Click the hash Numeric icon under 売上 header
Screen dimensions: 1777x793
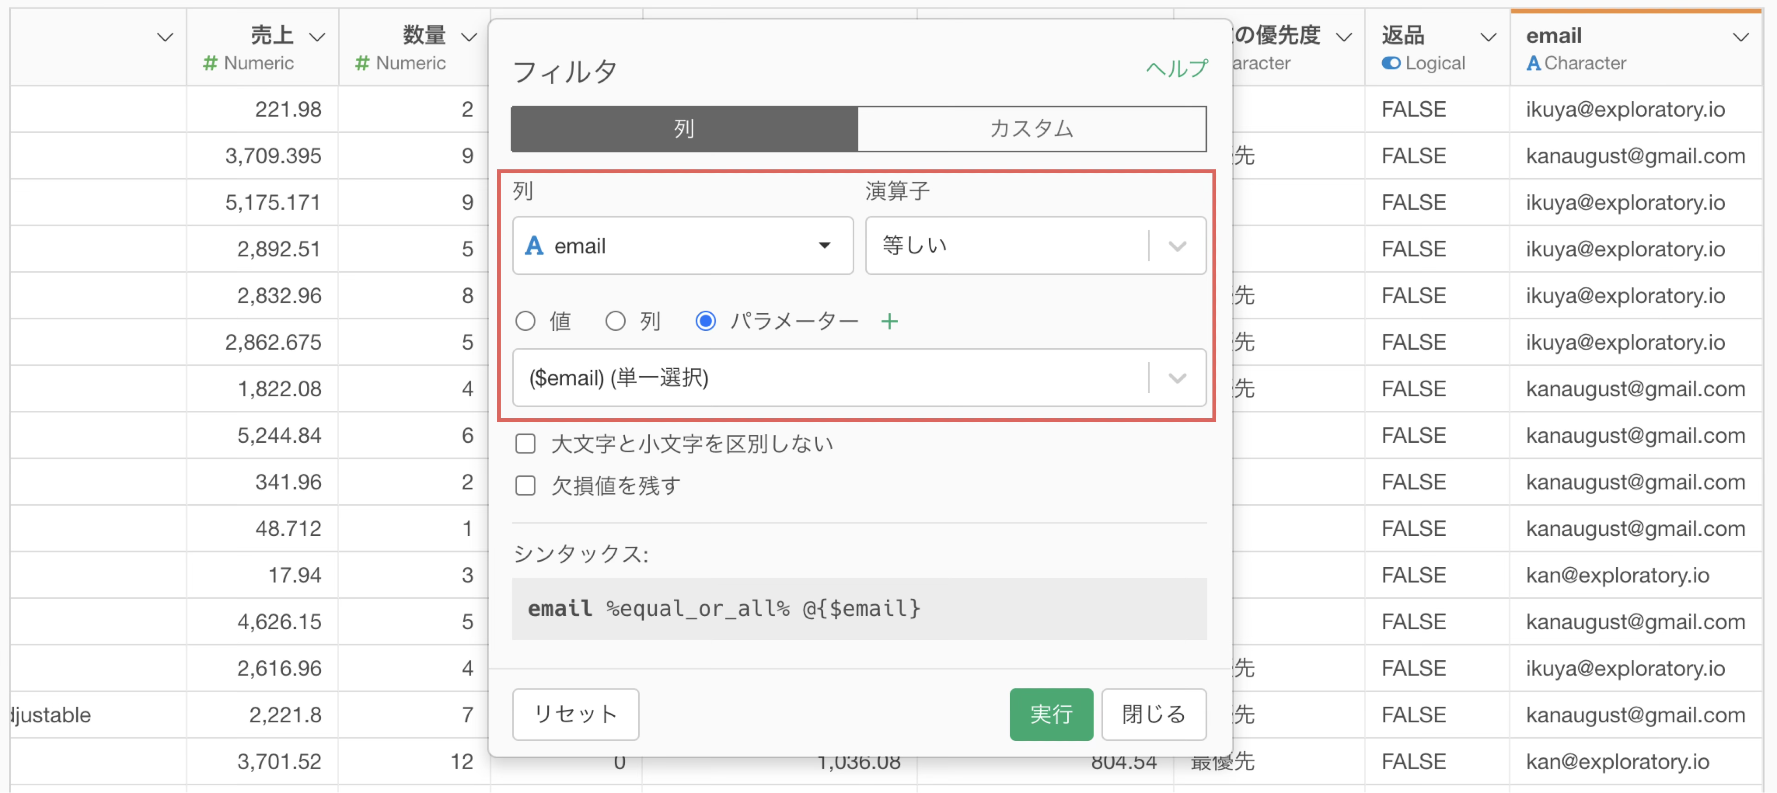click(x=210, y=63)
